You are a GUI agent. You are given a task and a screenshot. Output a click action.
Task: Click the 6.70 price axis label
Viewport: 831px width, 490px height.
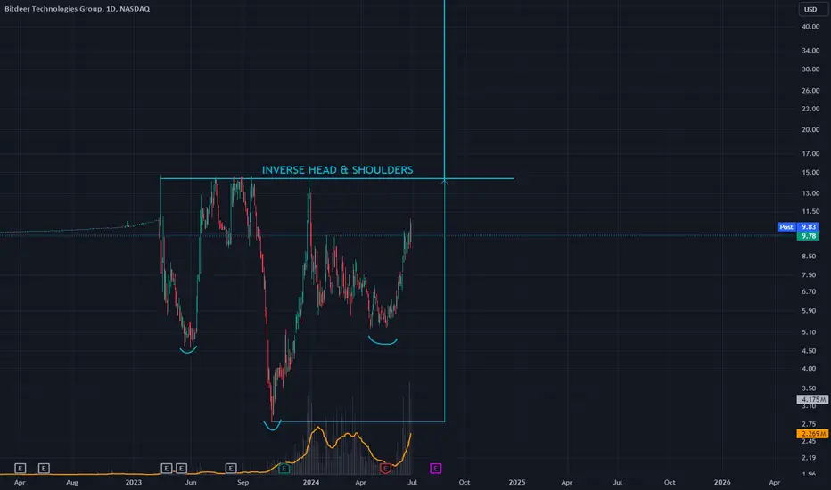809,292
